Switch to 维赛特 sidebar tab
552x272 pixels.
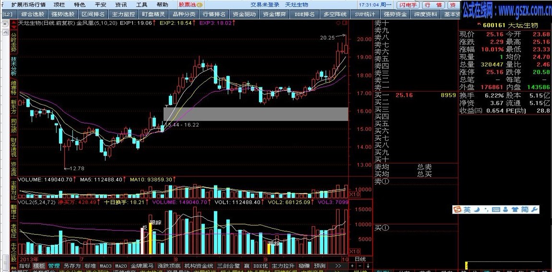coord(13,88)
